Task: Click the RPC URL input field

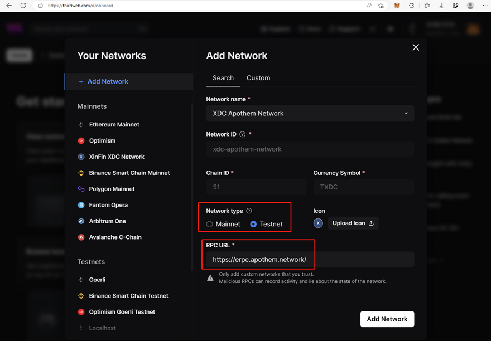Action: pos(310,260)
